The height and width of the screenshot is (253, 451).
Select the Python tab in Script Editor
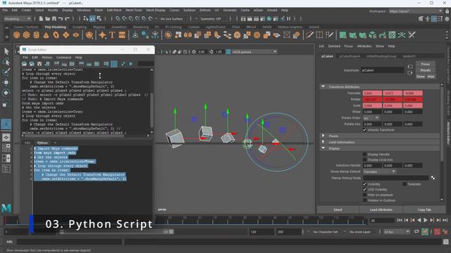(42, 143)
